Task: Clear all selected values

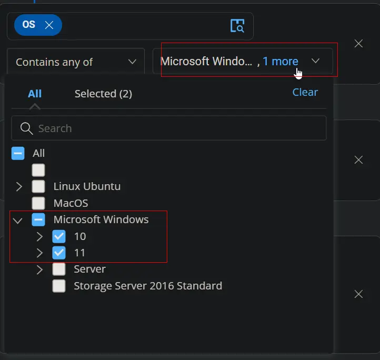Action: pyautogui.click(x=305, y=92)
